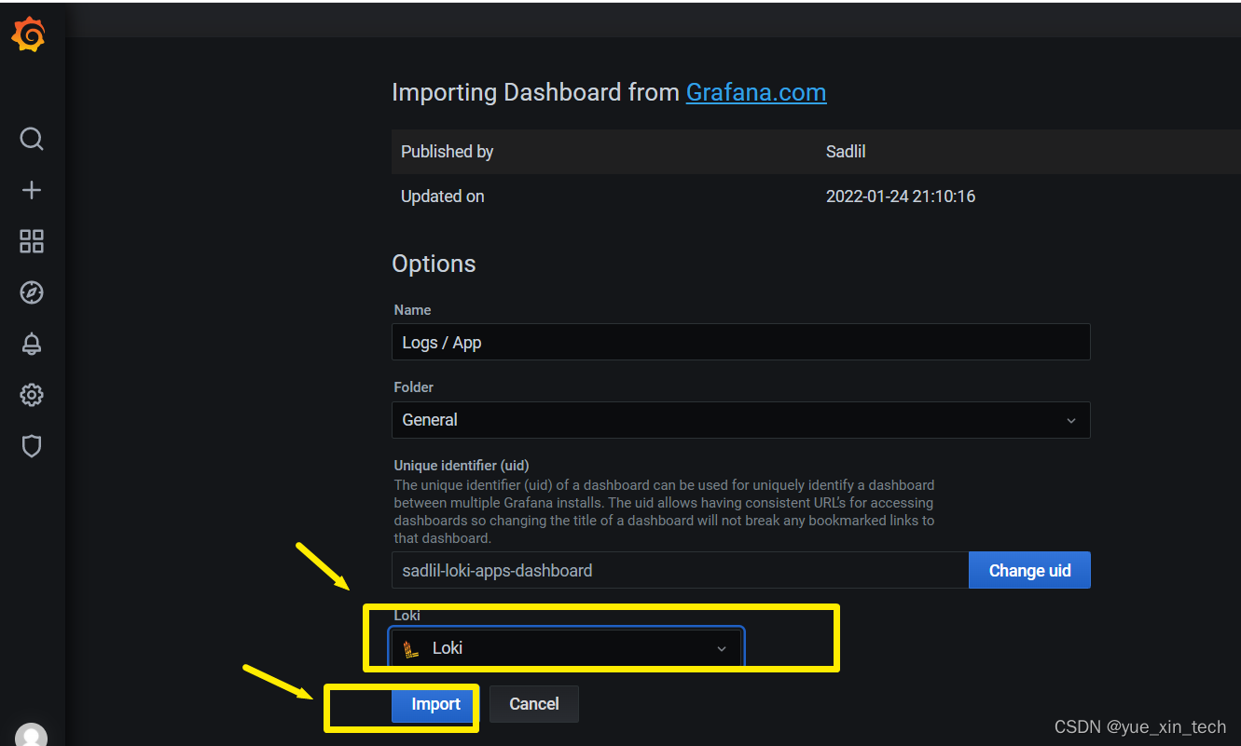
Task: Open the Search icon in sidebar
Action: 31,138
